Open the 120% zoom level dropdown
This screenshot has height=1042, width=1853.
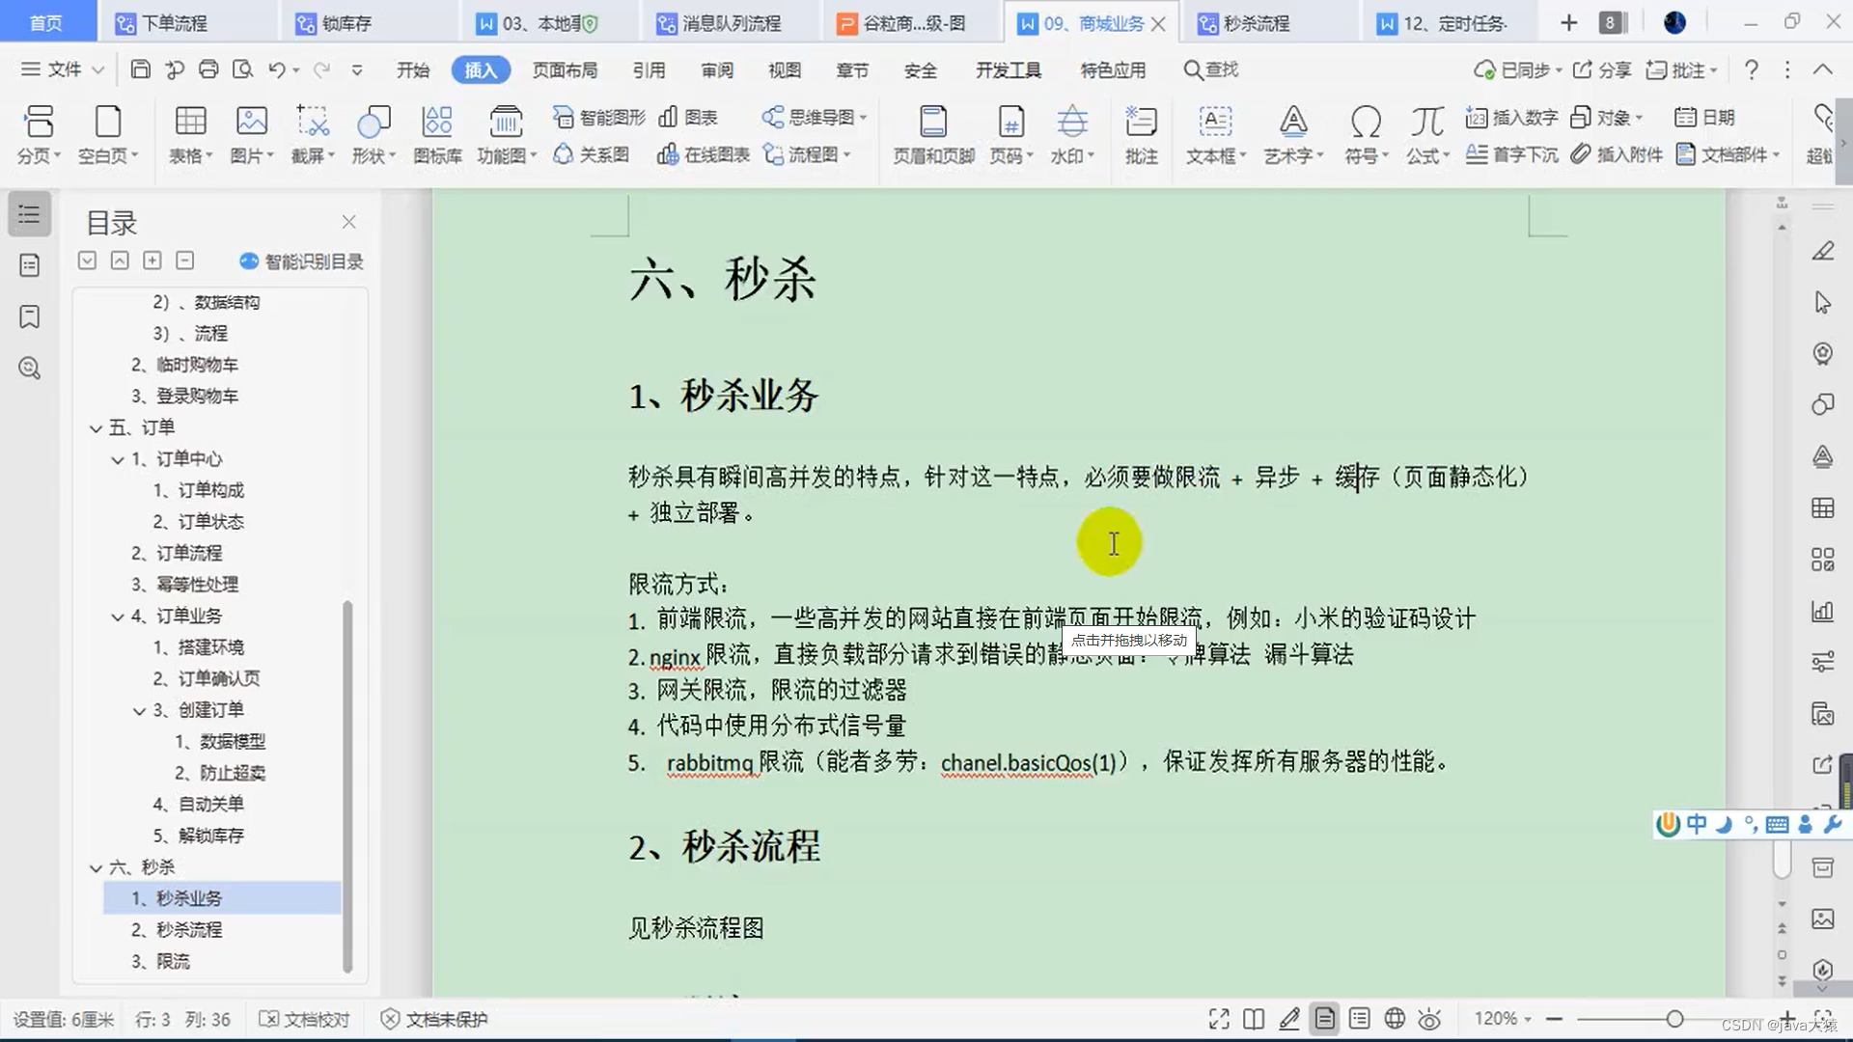point(1503,1019)
